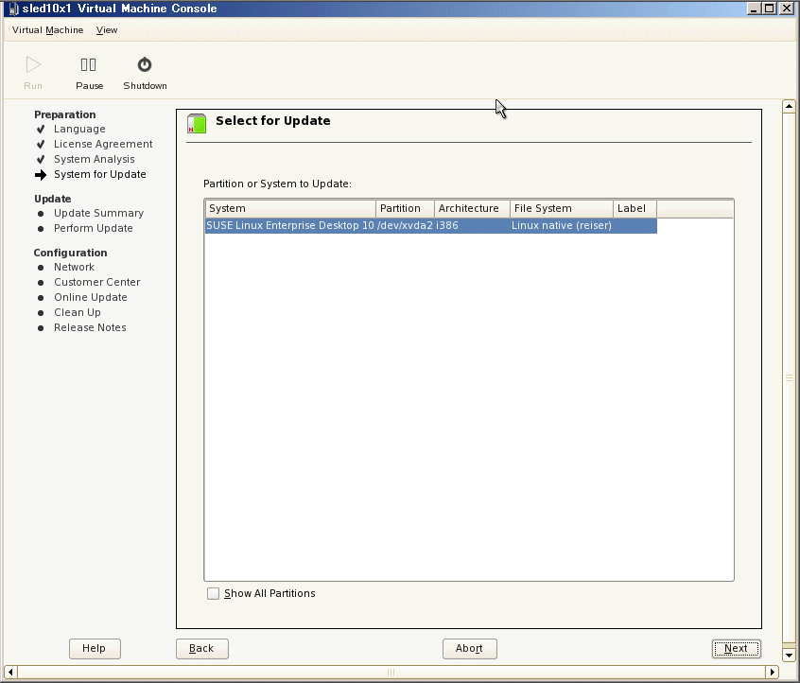
Task: Click the Shutdown power icon
Action: [x=145, y=65]
